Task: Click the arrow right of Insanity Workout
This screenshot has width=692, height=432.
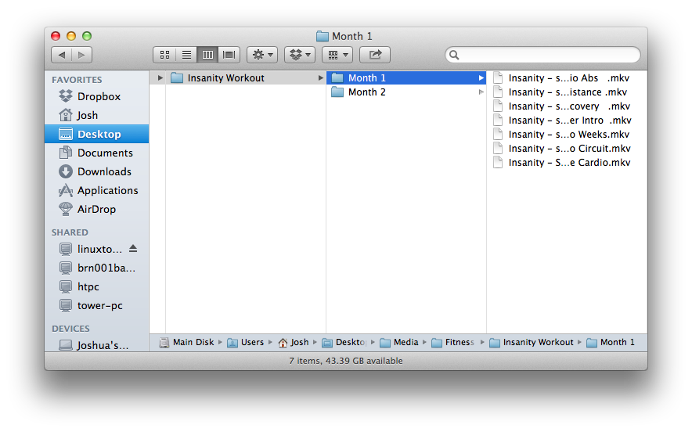Action: (x=321, y=78)
